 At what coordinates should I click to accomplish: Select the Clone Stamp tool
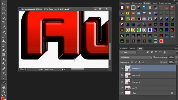[4, 41]
